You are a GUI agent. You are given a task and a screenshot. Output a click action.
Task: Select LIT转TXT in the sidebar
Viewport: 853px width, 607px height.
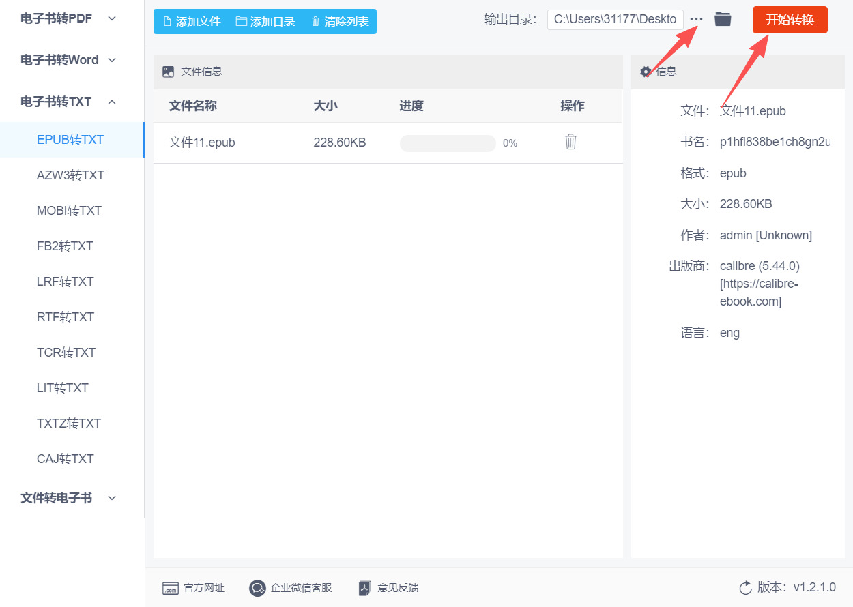tap(72, 388)
